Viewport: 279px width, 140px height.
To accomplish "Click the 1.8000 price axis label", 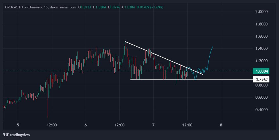I will pos(262,24).
